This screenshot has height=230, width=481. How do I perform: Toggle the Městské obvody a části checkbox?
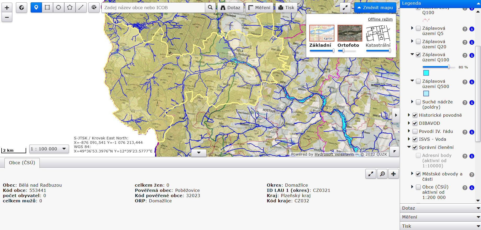click(418, 174)
